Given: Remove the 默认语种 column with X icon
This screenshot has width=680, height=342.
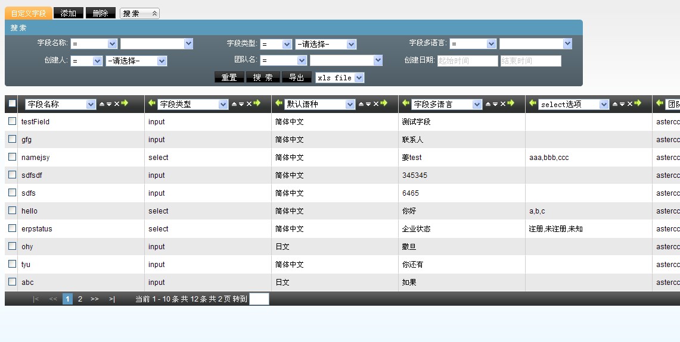Looking at the screenshot, I should pos(376,104).
